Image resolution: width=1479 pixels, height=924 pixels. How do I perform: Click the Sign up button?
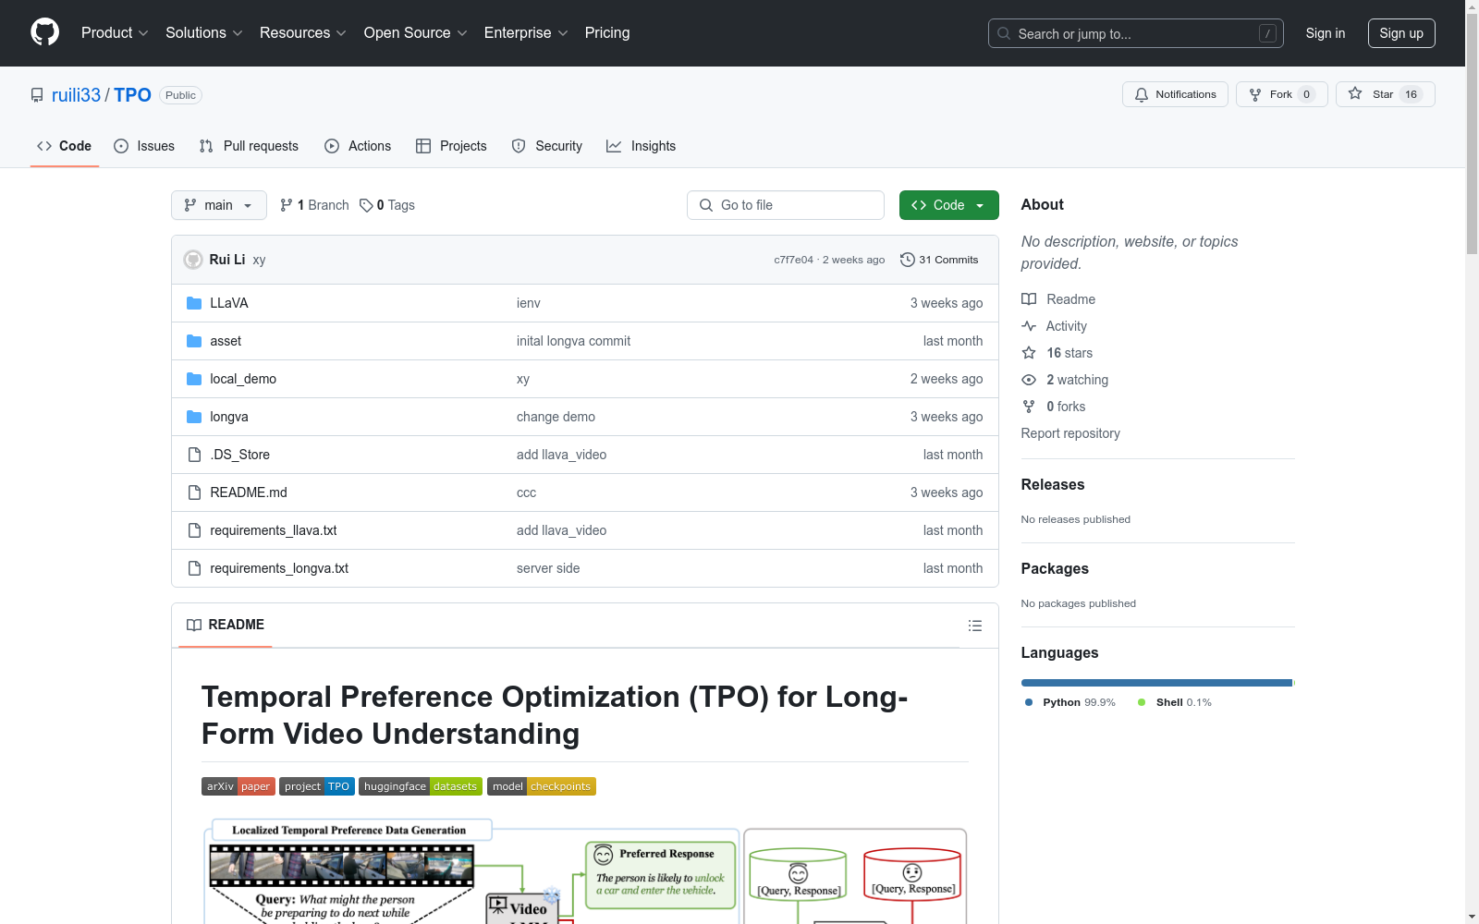click(x=1401, y=33)
